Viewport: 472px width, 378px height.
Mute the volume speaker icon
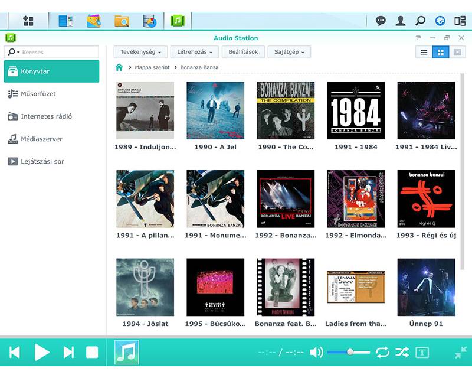[x=316, y=353]
